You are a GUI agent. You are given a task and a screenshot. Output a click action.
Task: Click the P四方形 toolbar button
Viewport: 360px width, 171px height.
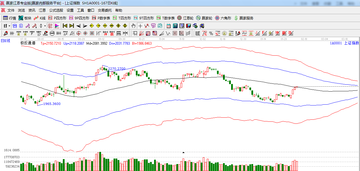pyautogui.click(x=57, y=18)
